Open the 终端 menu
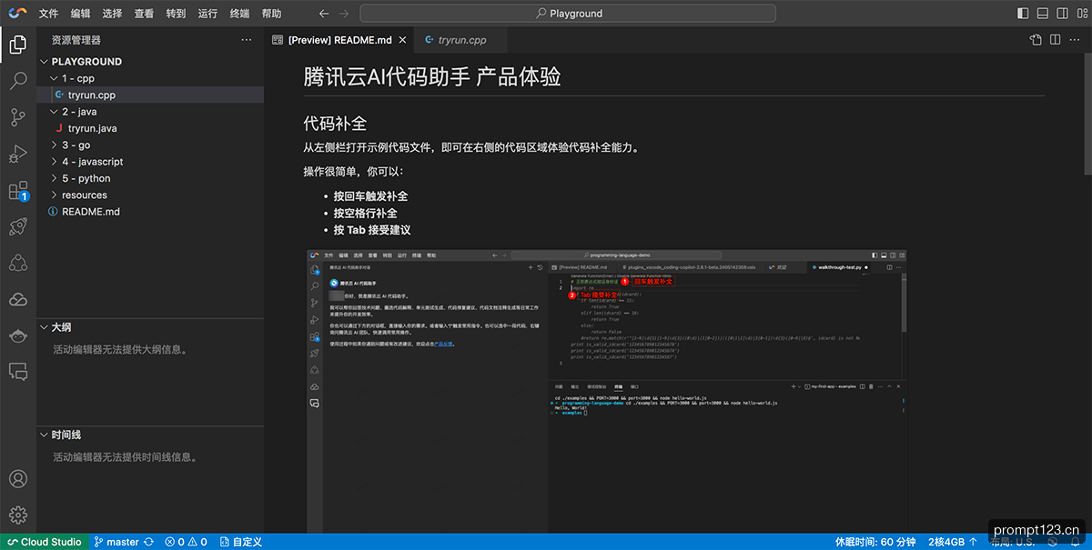The image size is (1092, 550). pyautogui.click(x=239, y=14)
